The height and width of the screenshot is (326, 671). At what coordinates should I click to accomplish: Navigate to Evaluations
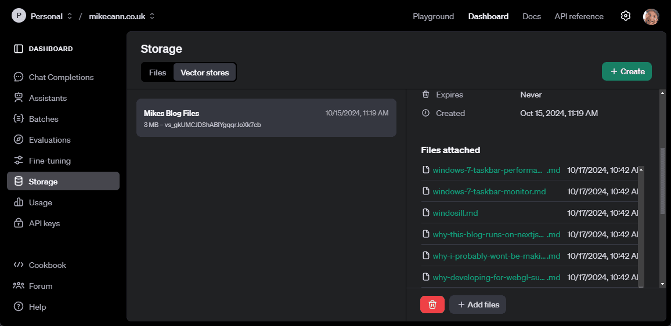point(49,140)
